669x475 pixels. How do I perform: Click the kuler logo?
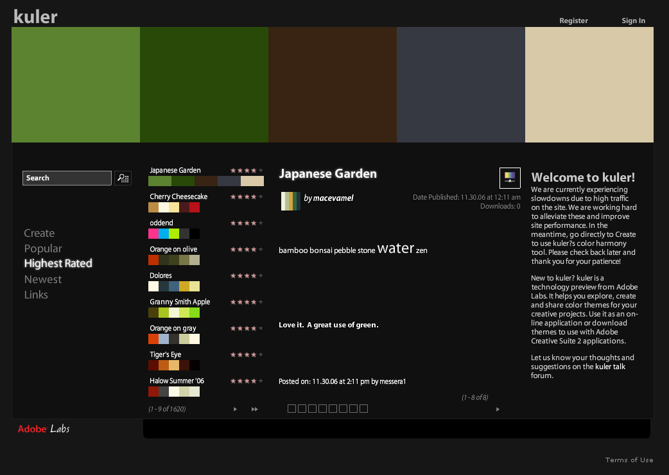tap(35, 17)
